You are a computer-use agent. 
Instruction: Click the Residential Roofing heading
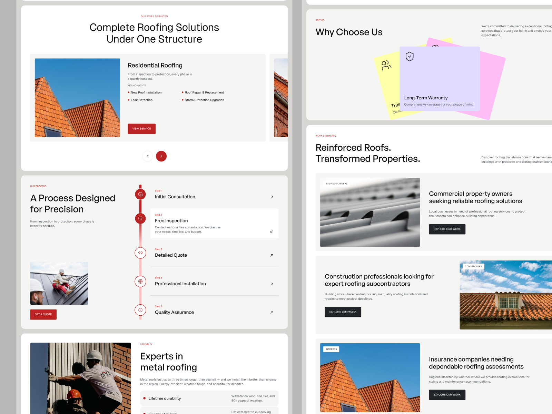[x=155, y=66]
